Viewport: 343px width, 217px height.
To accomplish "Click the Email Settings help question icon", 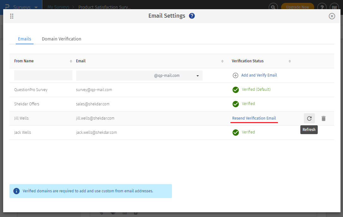I will [192, 16].
